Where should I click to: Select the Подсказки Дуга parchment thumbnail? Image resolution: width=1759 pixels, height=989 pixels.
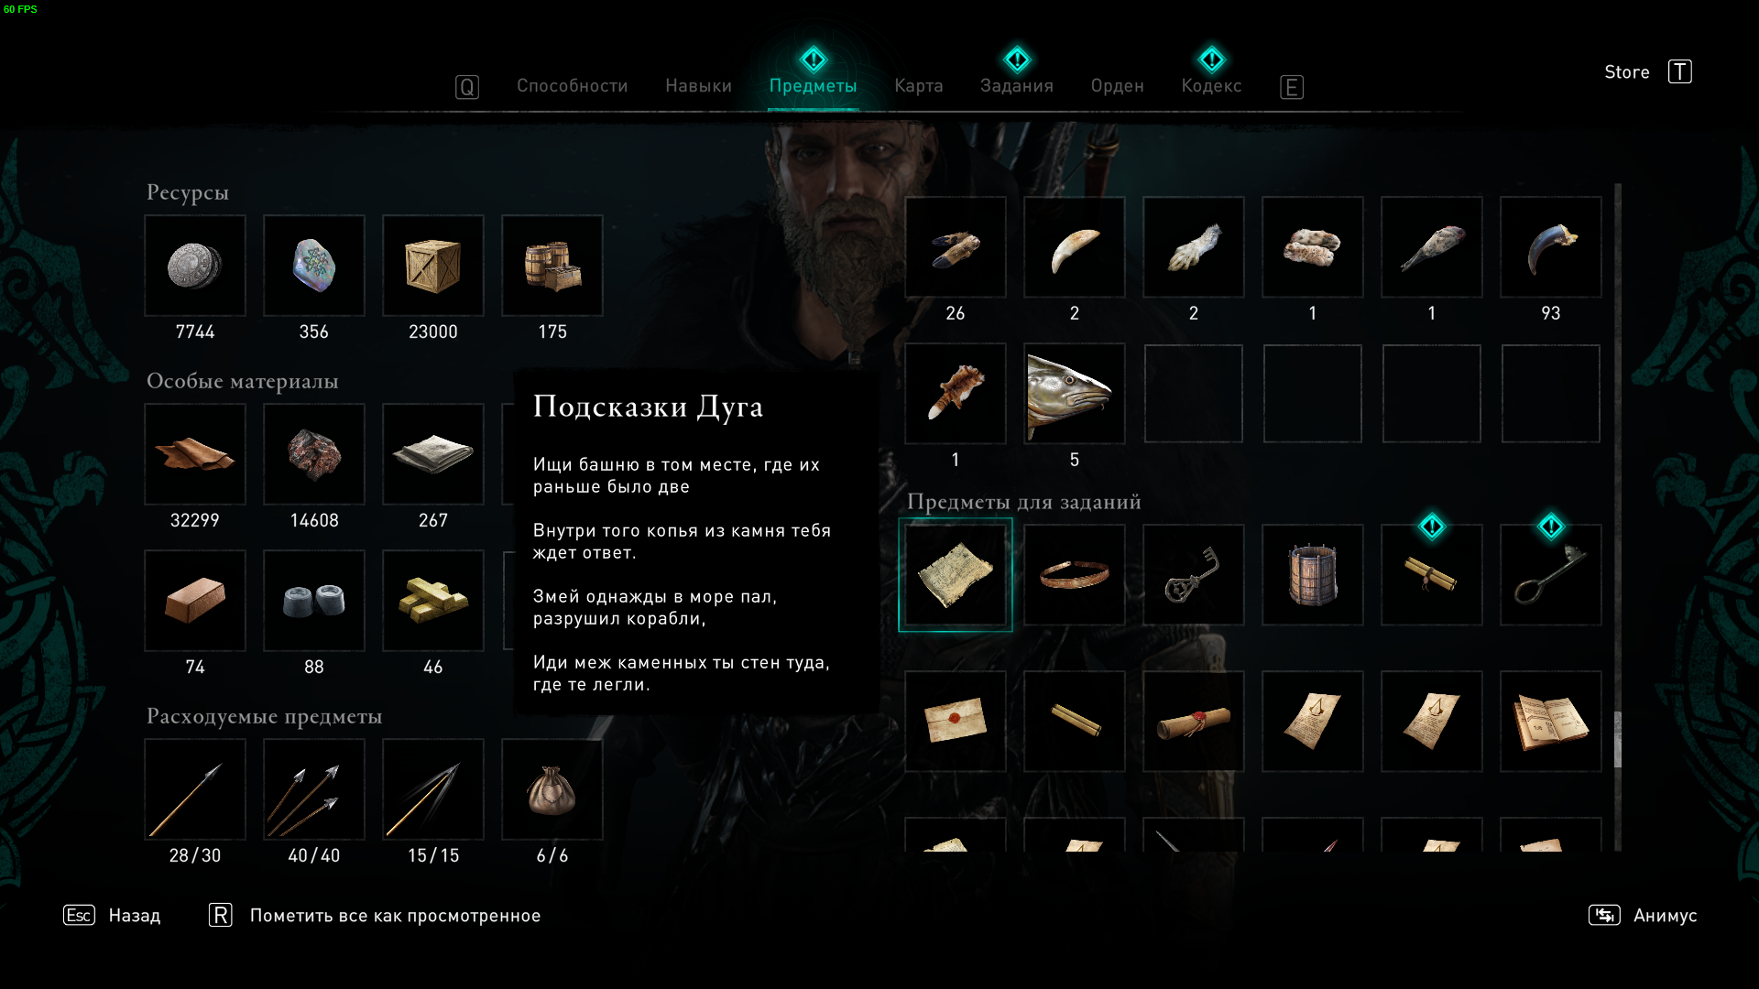click(x=956, y=575)
